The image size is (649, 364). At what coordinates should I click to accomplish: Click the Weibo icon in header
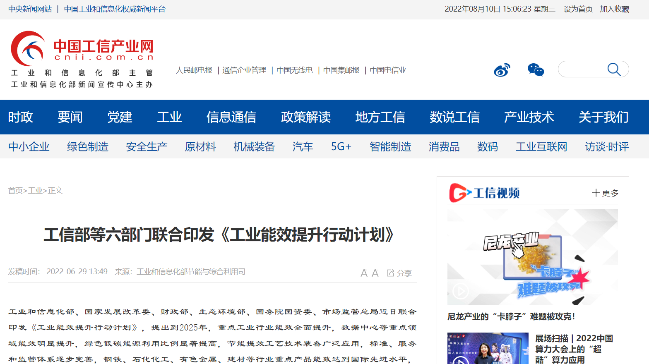502,70
